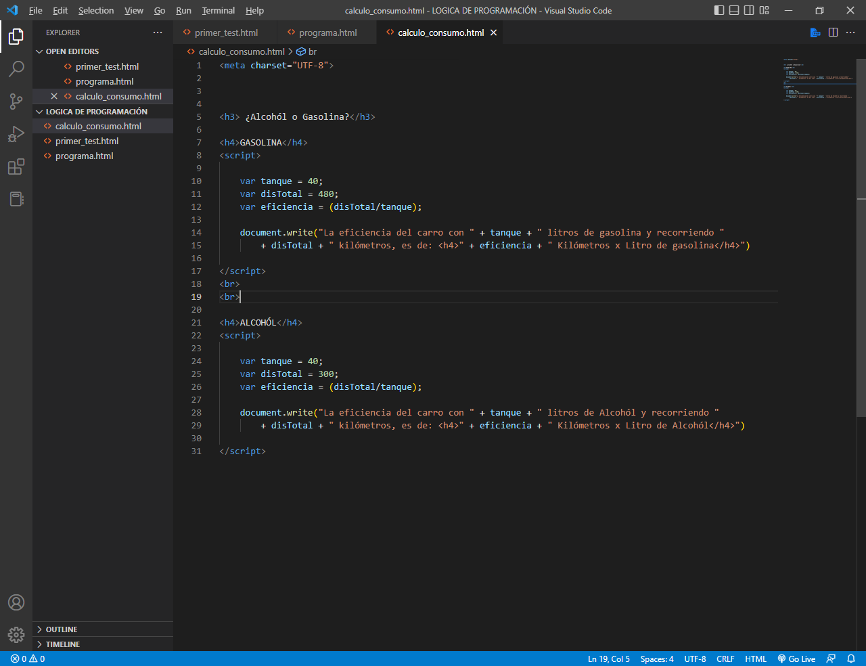Click 'disTotal = 300' on line 25
866x666 pixels.
(299, 374)
